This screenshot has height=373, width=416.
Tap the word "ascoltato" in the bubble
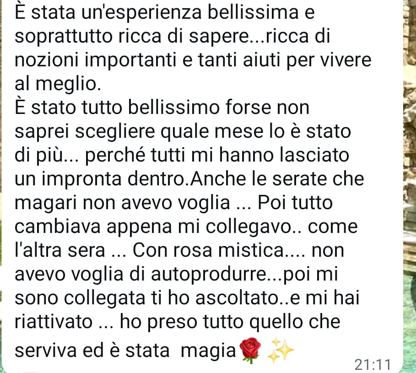click(237, 298)
